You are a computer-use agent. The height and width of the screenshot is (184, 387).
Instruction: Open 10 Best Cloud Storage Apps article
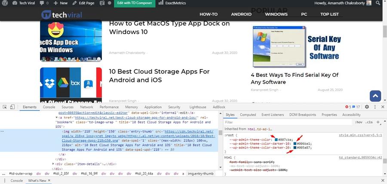click(159, 76)
